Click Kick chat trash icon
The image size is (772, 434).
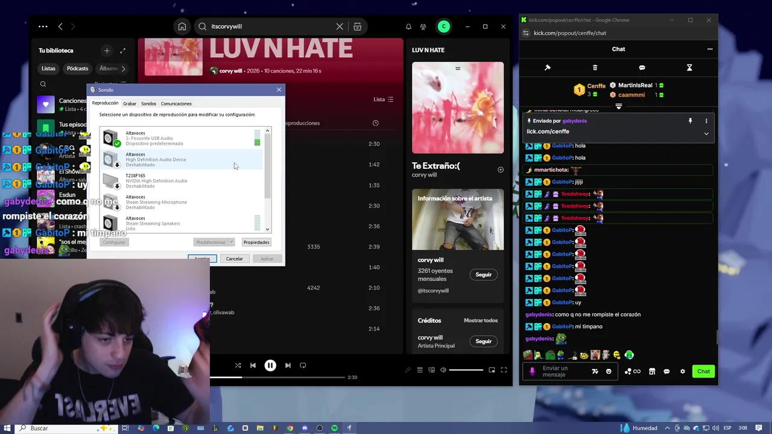coord(595,68)
